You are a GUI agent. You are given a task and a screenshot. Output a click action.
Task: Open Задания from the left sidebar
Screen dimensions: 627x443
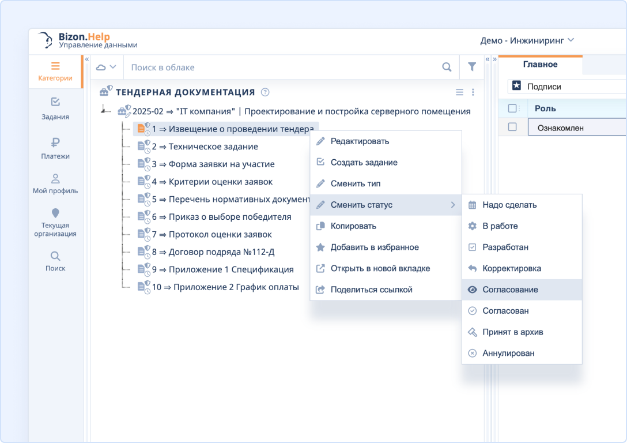point(55,108)
